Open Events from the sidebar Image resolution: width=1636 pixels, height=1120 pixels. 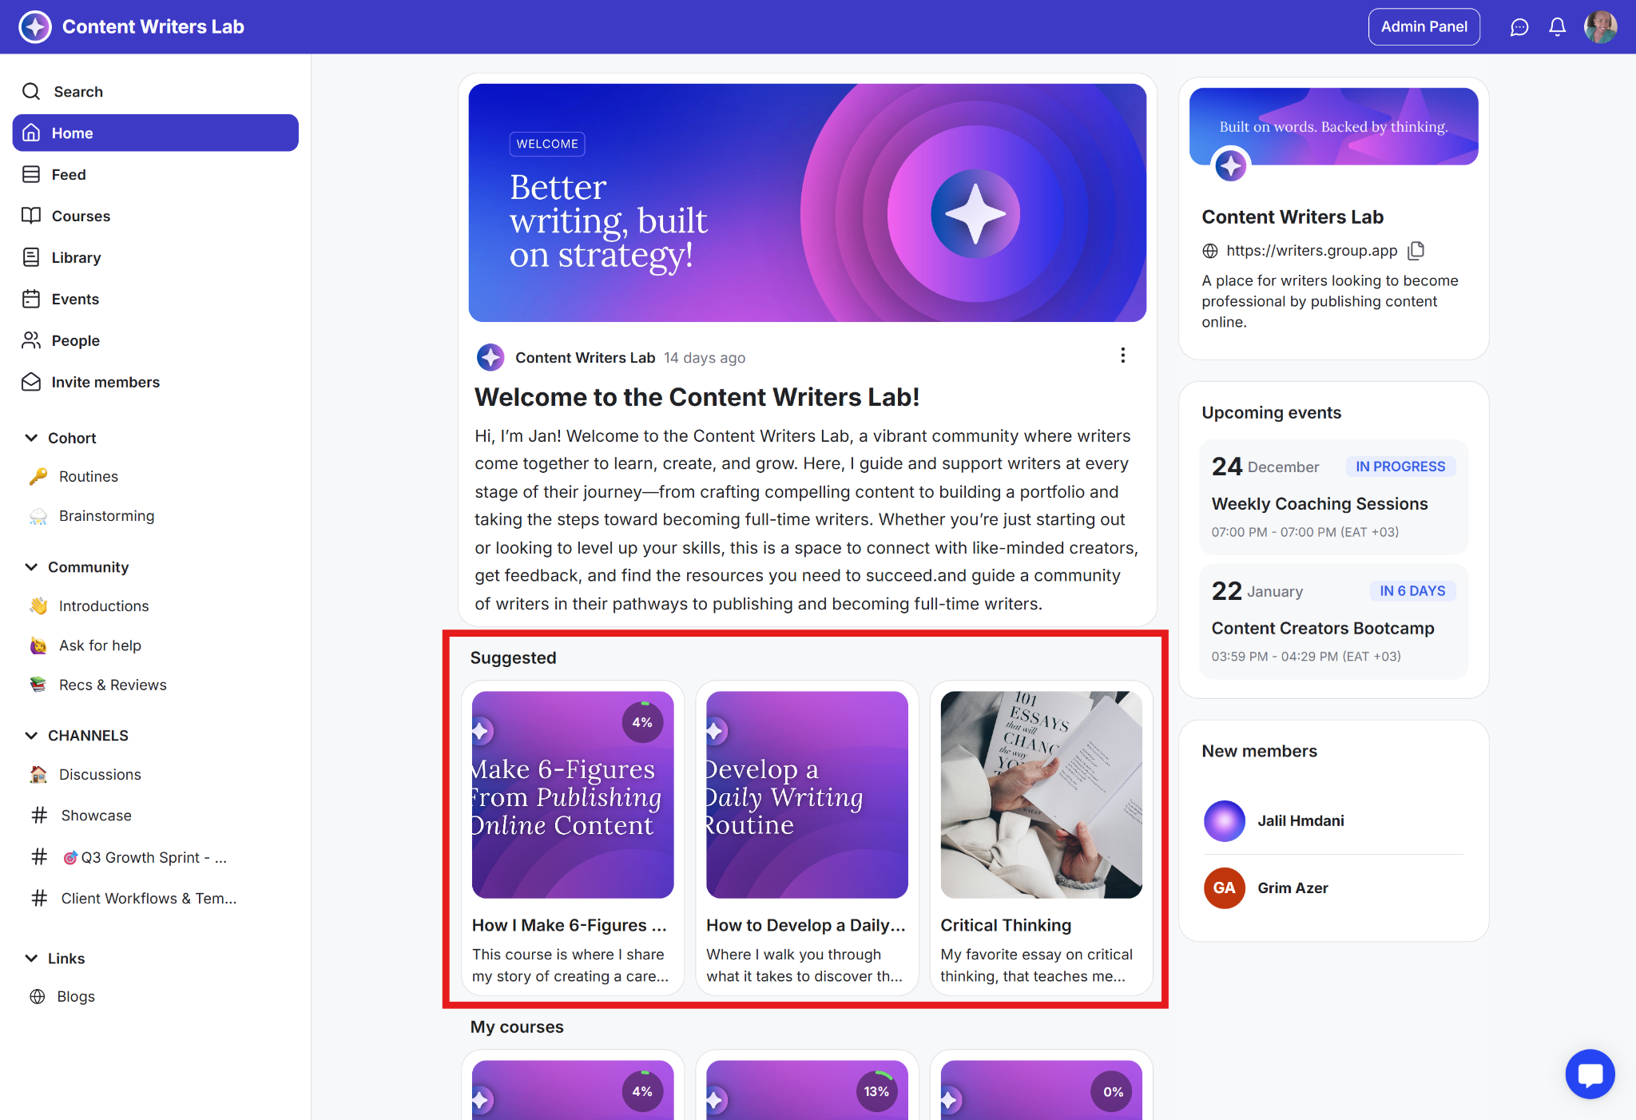point(75,299)
